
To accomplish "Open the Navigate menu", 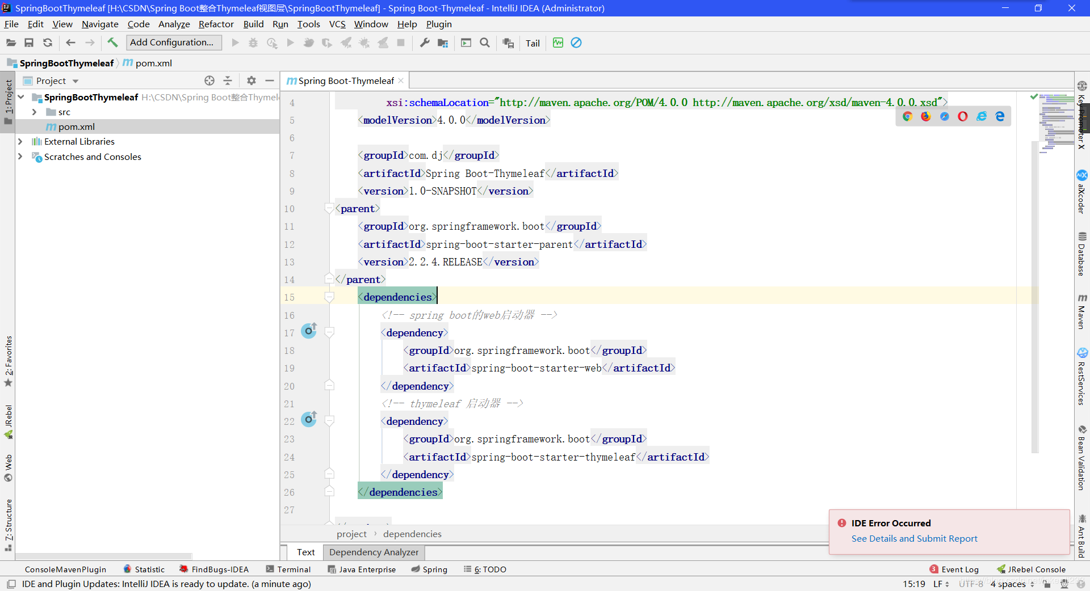I will pos(100,24).
